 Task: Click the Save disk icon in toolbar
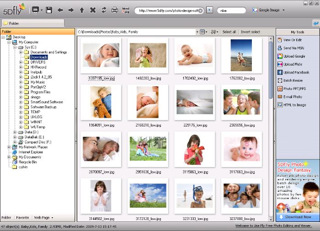coord(49,10)
